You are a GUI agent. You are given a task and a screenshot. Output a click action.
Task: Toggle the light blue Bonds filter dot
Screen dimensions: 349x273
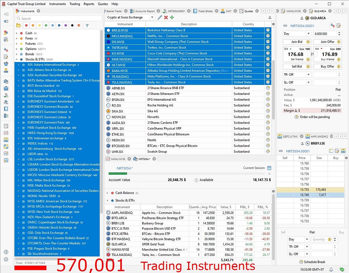[x=52, y=25]
